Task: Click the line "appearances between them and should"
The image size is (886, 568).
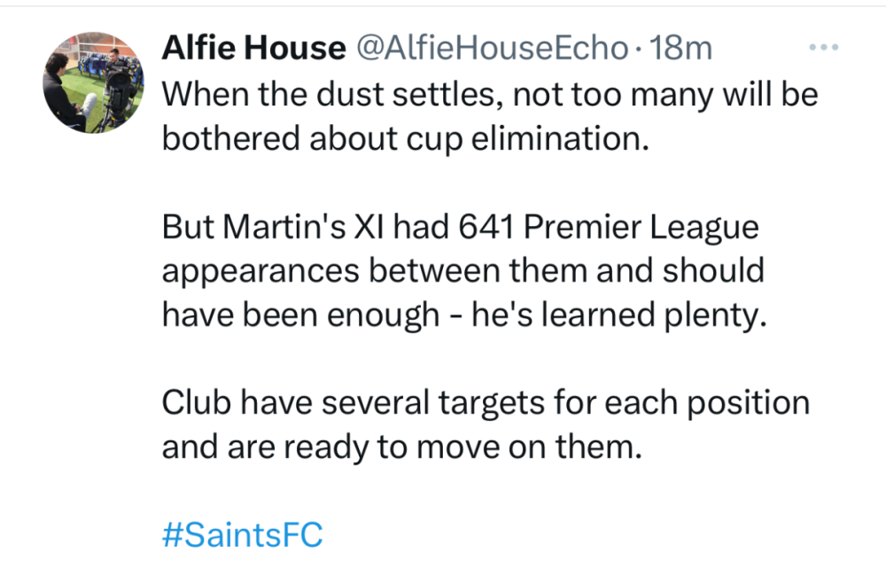Action: (462, 271)
